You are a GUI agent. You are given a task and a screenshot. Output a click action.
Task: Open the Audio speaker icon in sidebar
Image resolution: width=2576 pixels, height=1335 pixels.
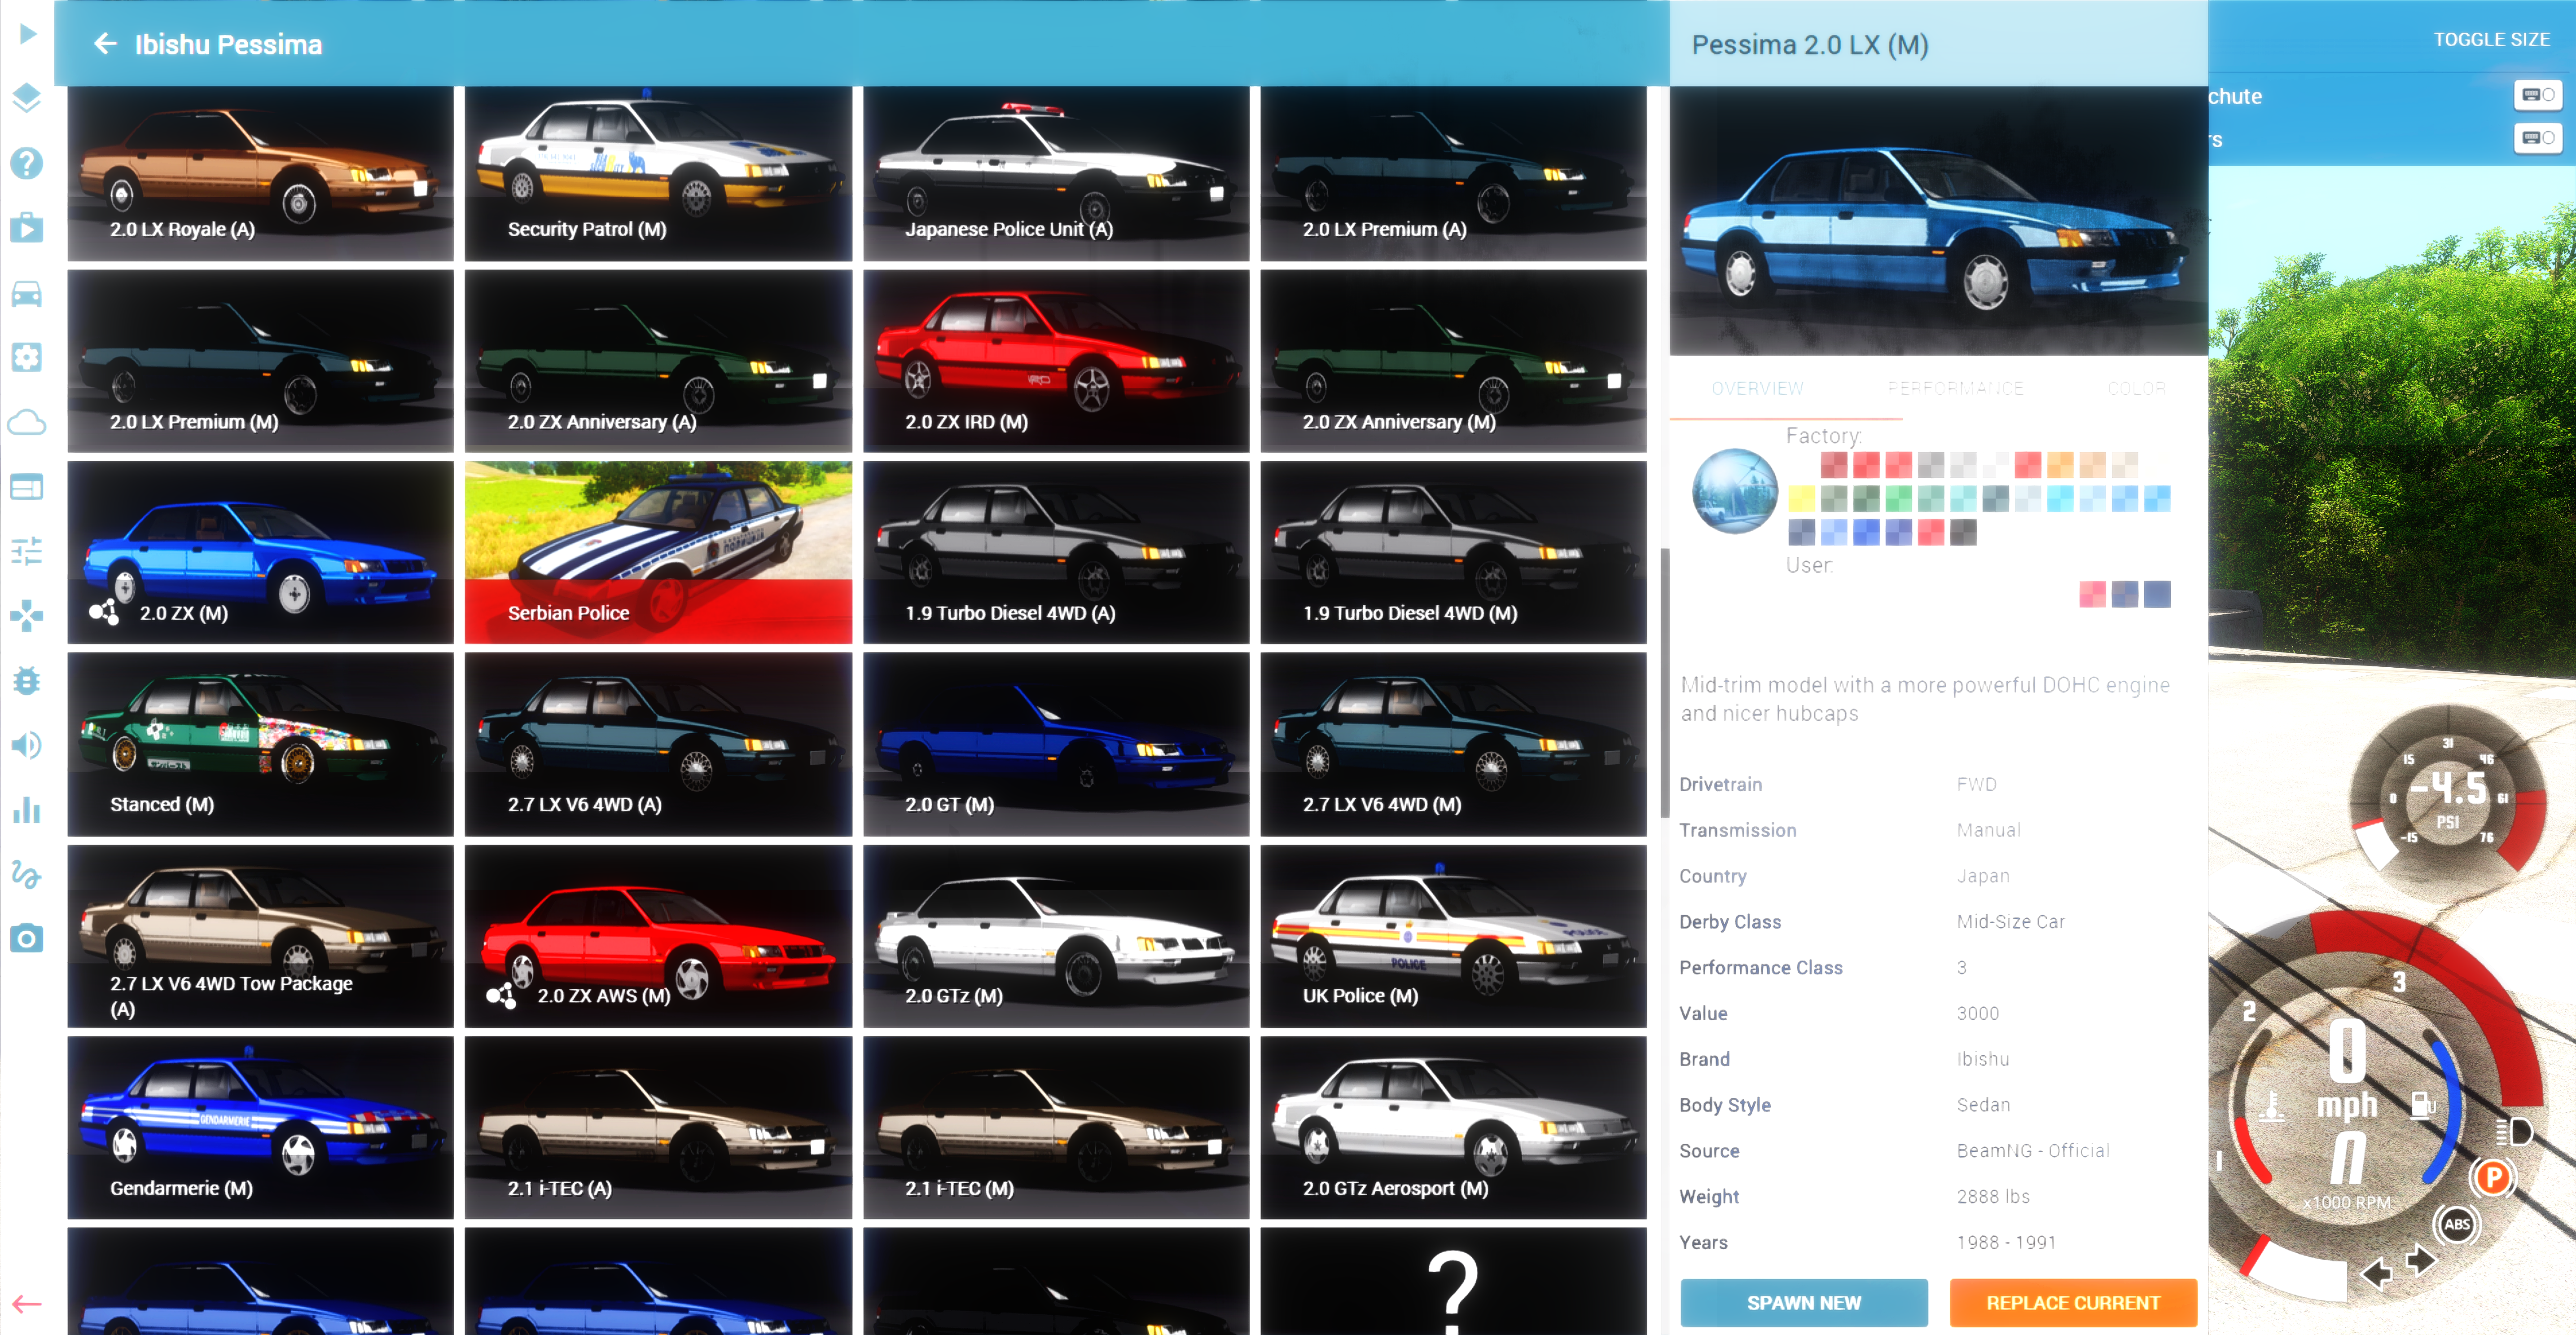pos(27,745)
